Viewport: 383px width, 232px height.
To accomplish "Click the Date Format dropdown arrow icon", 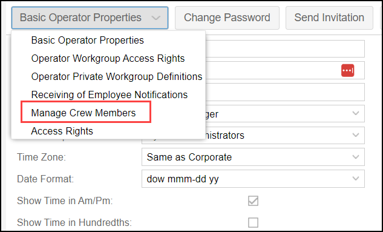I will pos(356,179).
